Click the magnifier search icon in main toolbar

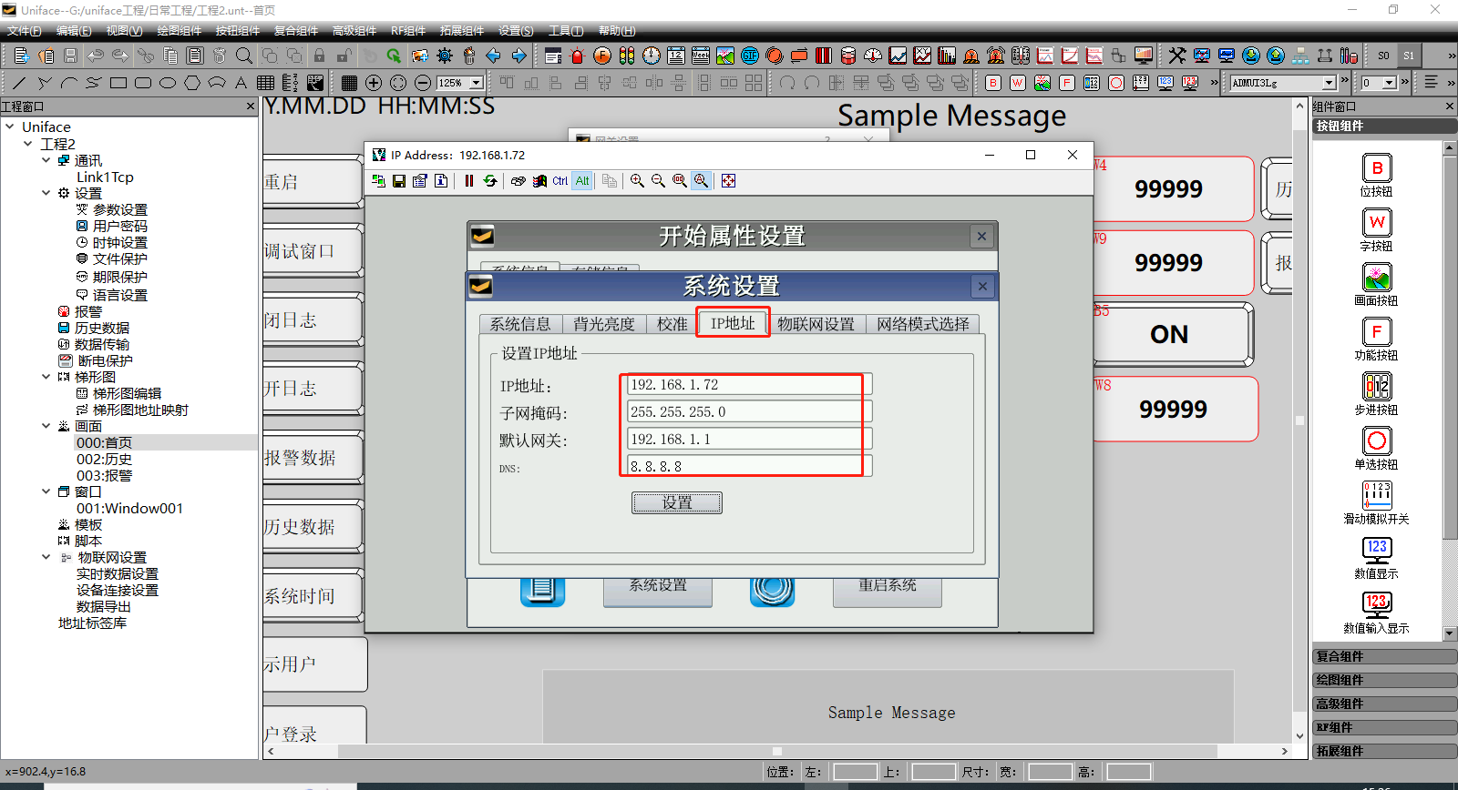[243, 56]
